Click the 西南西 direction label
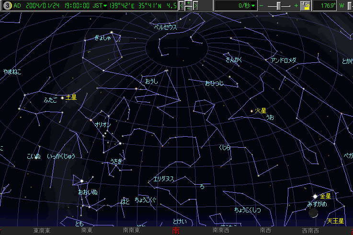Viewport: 353px width, 235px height. click(310, 231)
